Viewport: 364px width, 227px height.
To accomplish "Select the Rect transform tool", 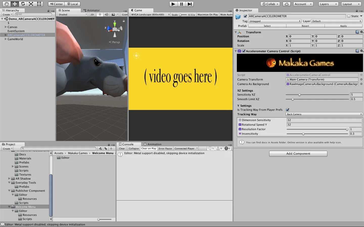I will click(x=39, y=4).
